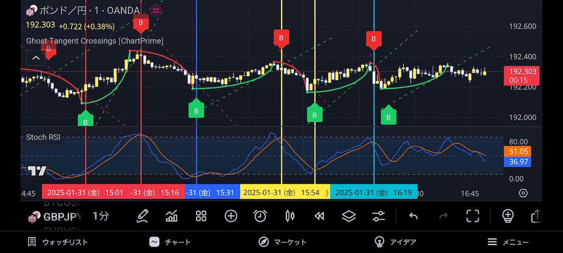
Task: Open the ウォッチリスト tab
Action: click(58, 242)
